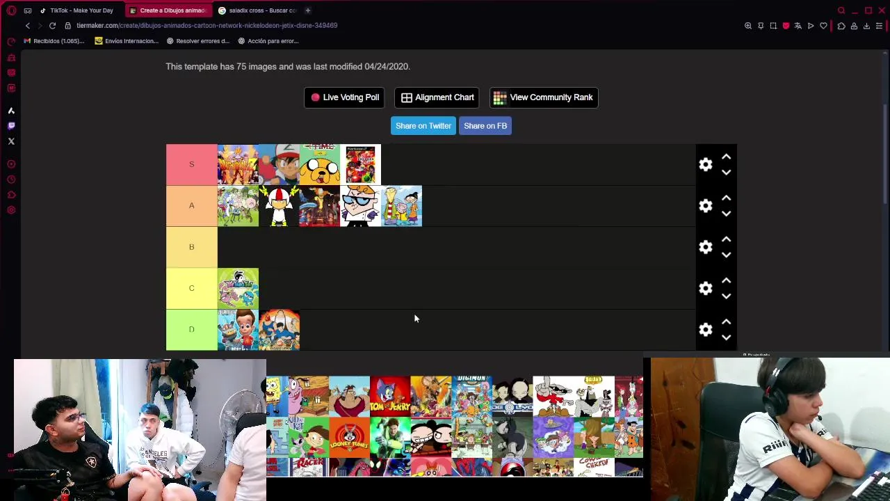
Task: Select the Looney Tunes thumbnail
Action: coord(349,437)
